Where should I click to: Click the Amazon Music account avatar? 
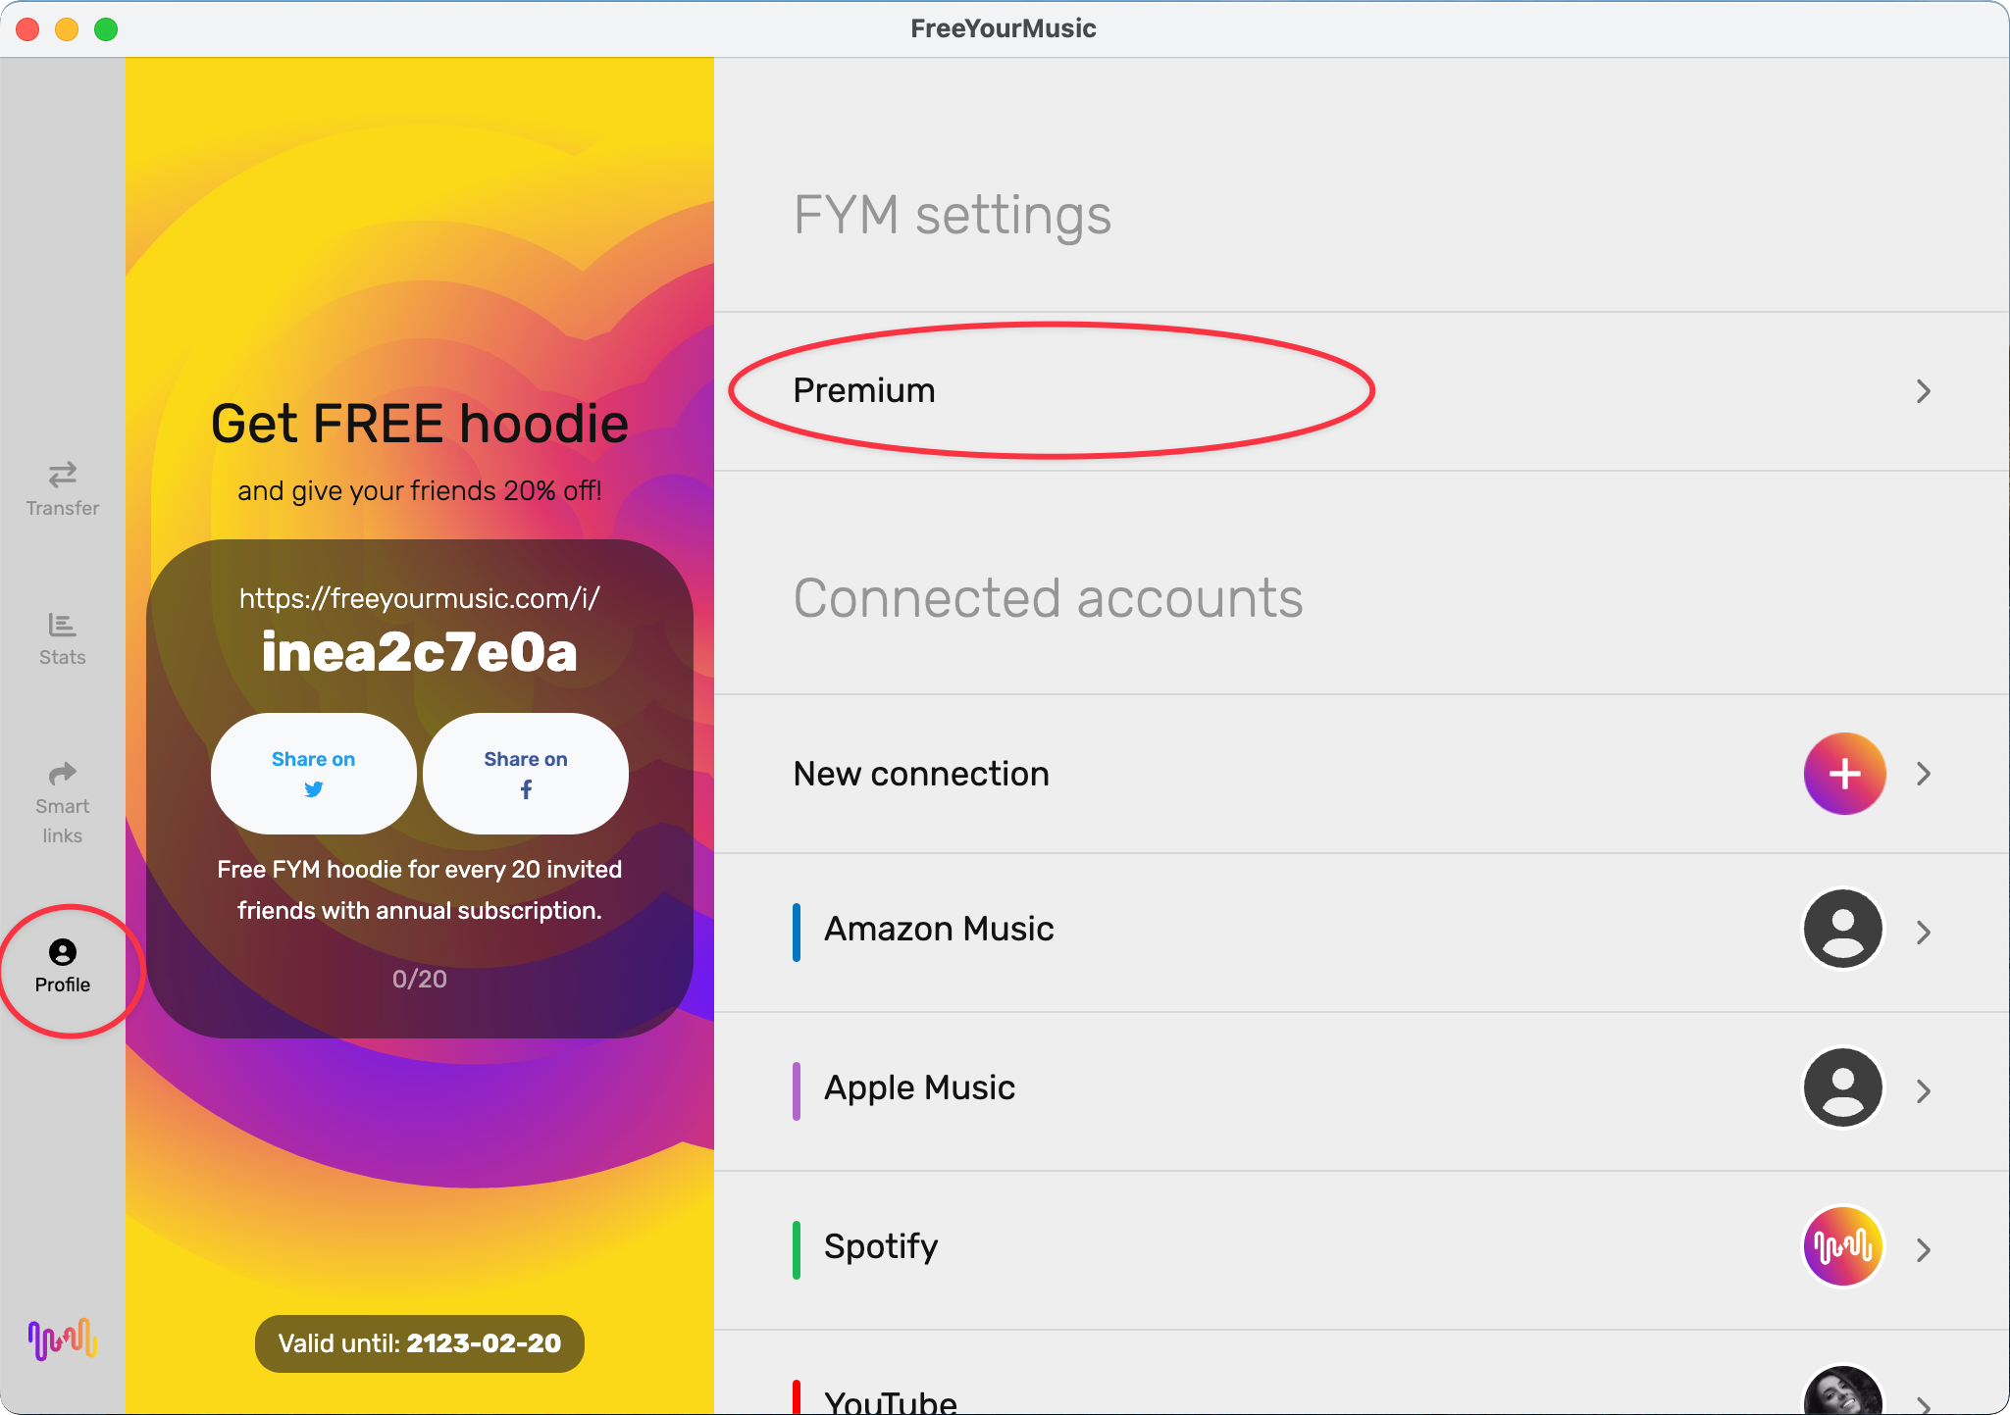coord(1843,930)
